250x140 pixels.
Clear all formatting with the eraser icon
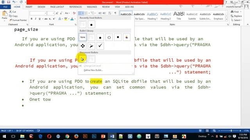pos(74,13)
